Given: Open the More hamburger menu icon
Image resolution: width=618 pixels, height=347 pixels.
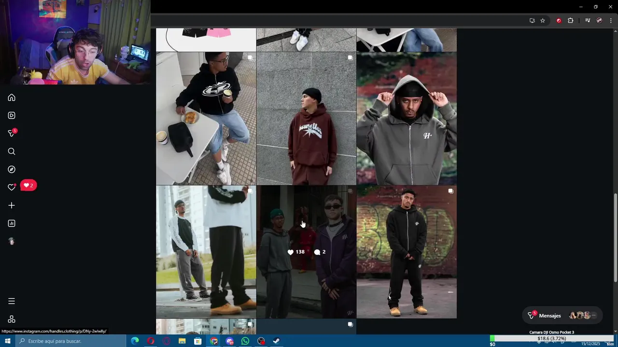Looking at the screenshot, I should click(x=12, y=301).
